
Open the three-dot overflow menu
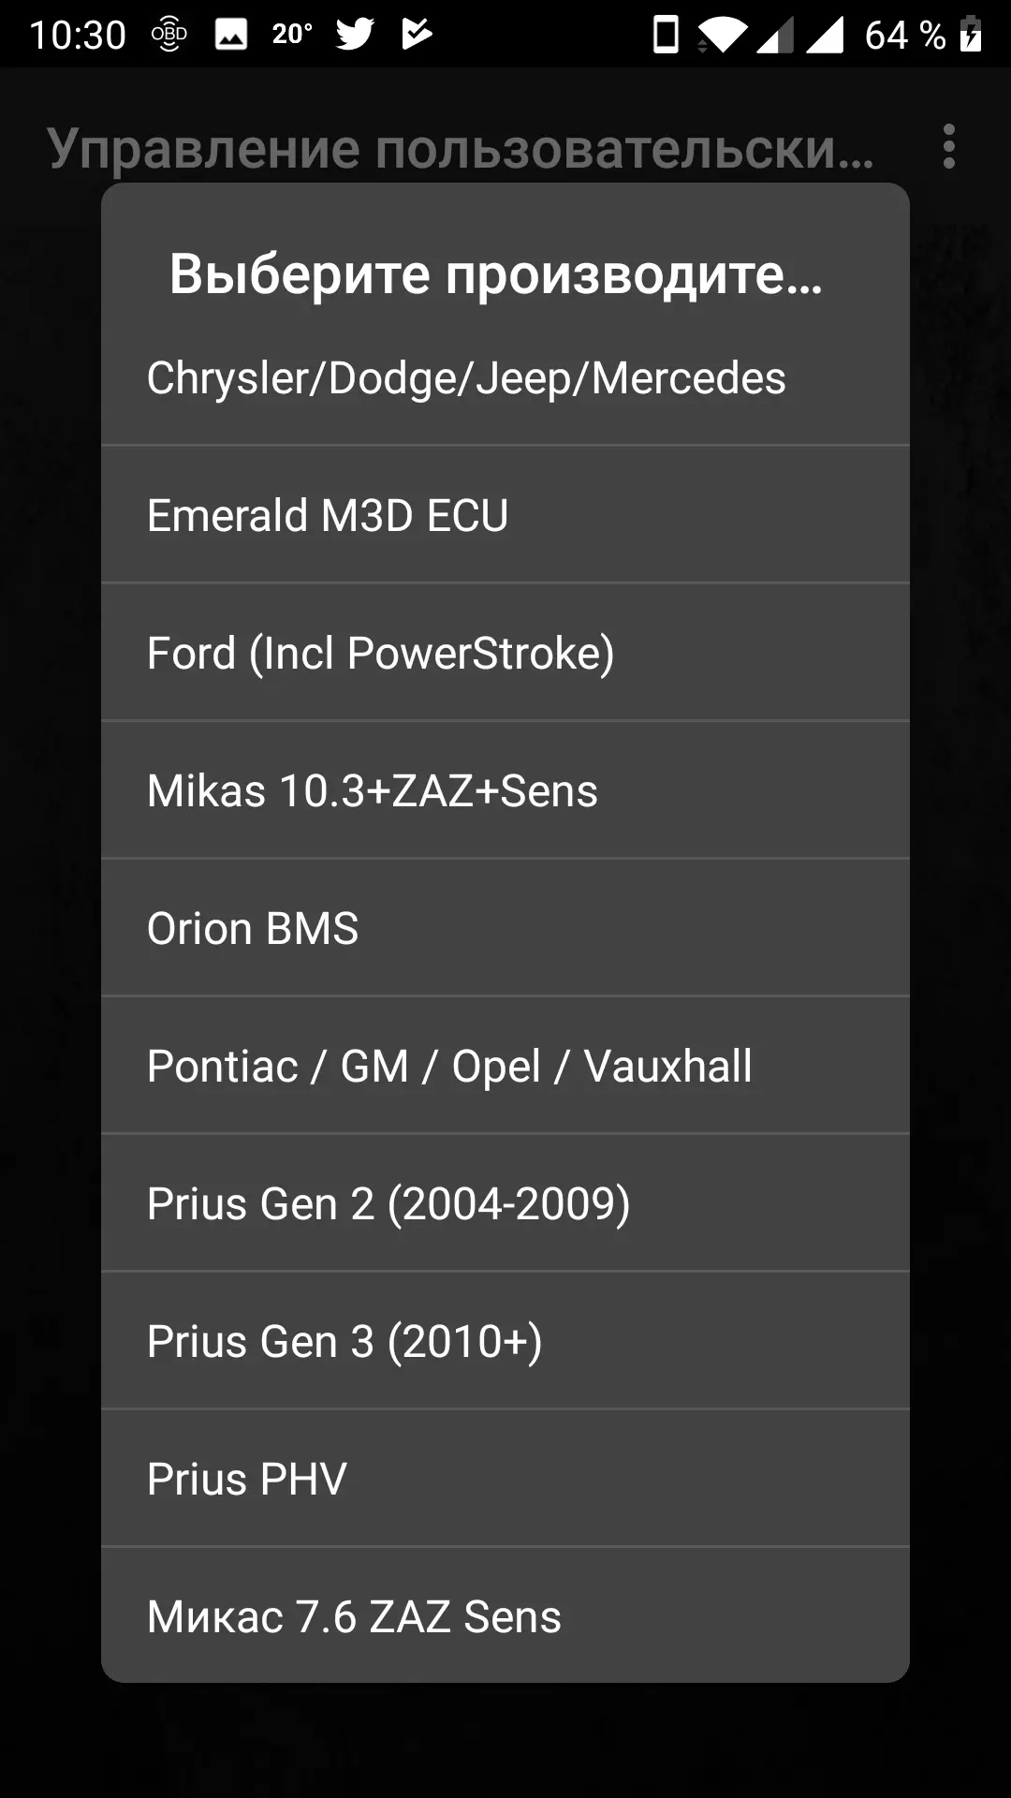pyautogui.click(x=949, y=147)
